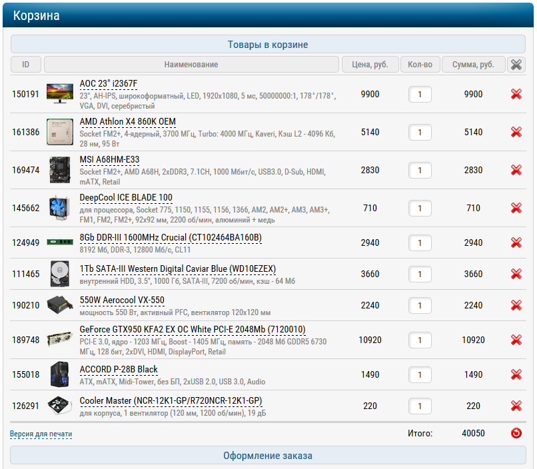The image size is (537, 469).
Task: Focus quantity field for ACCORD P-28B
Action: (420, 375)
